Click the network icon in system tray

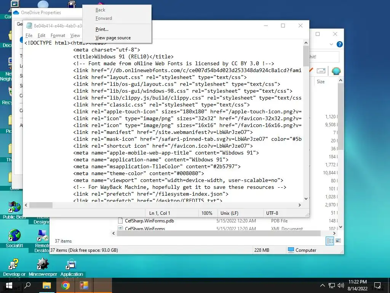tap(332, 285)
